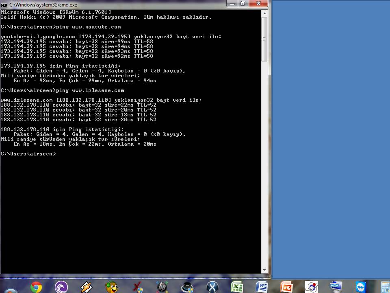Launch PowerPoint from the taskbar

[x=286, y=287]
